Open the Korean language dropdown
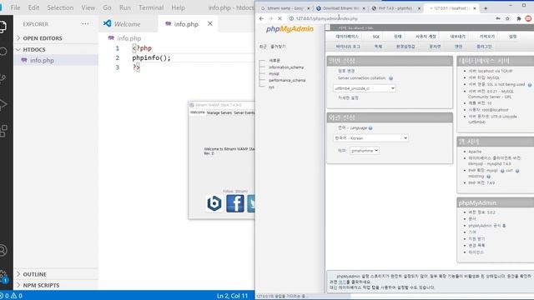Screen dimensions: 534x300 pyautogui.click(x=370, y=138)
